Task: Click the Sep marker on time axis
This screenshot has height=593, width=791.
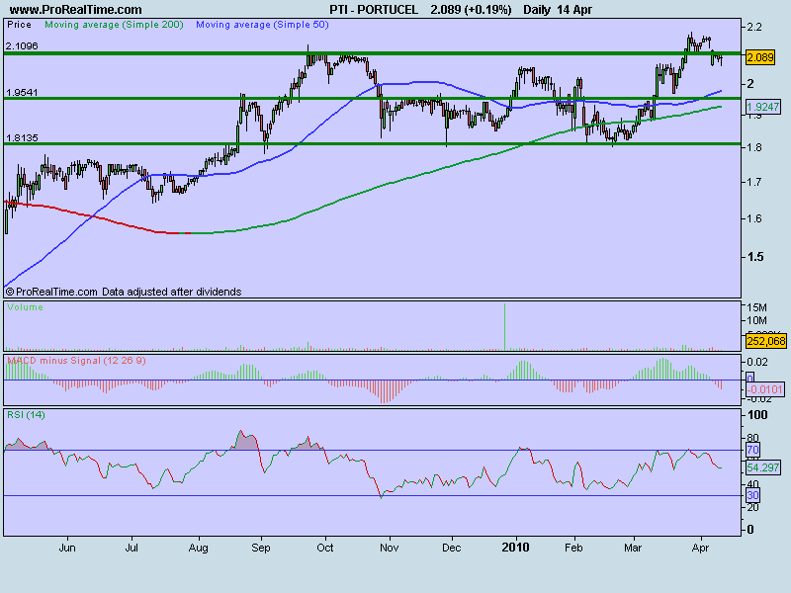Action: pos(261,546)
